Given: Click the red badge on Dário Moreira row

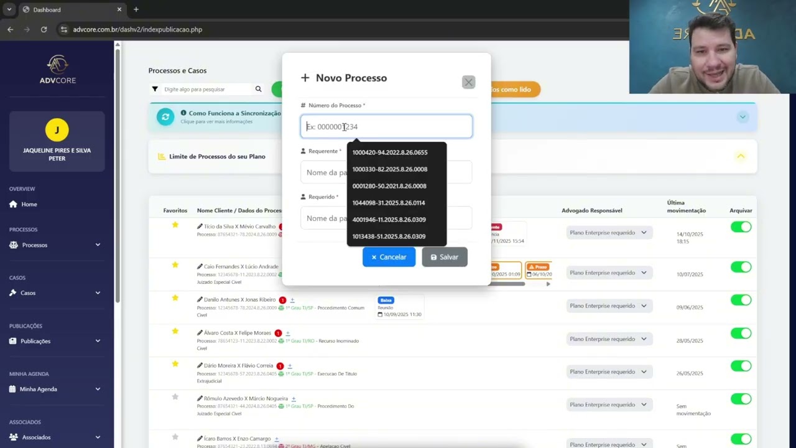Looking at the screenshot, I should point(280,366).
